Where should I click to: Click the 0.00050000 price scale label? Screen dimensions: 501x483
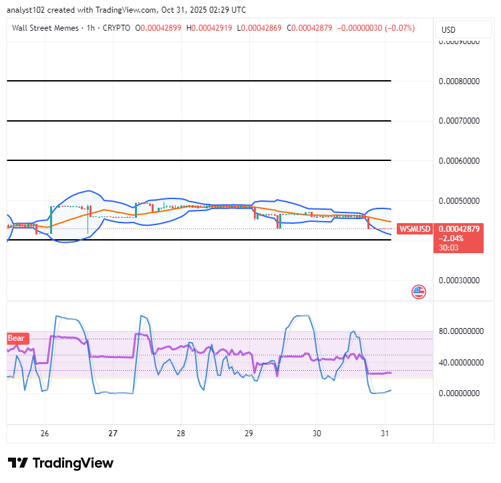(459, 201)
